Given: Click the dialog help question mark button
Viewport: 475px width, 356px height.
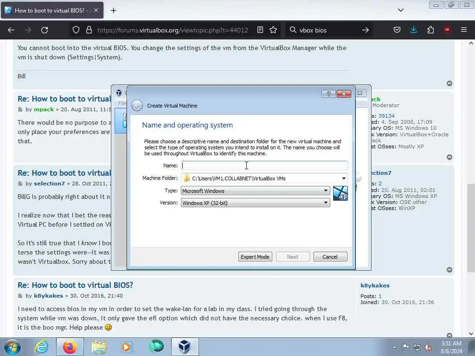Looking at the screenshot, I should coord(329,94).
